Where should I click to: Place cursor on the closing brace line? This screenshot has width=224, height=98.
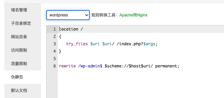(x=60, y=51)
